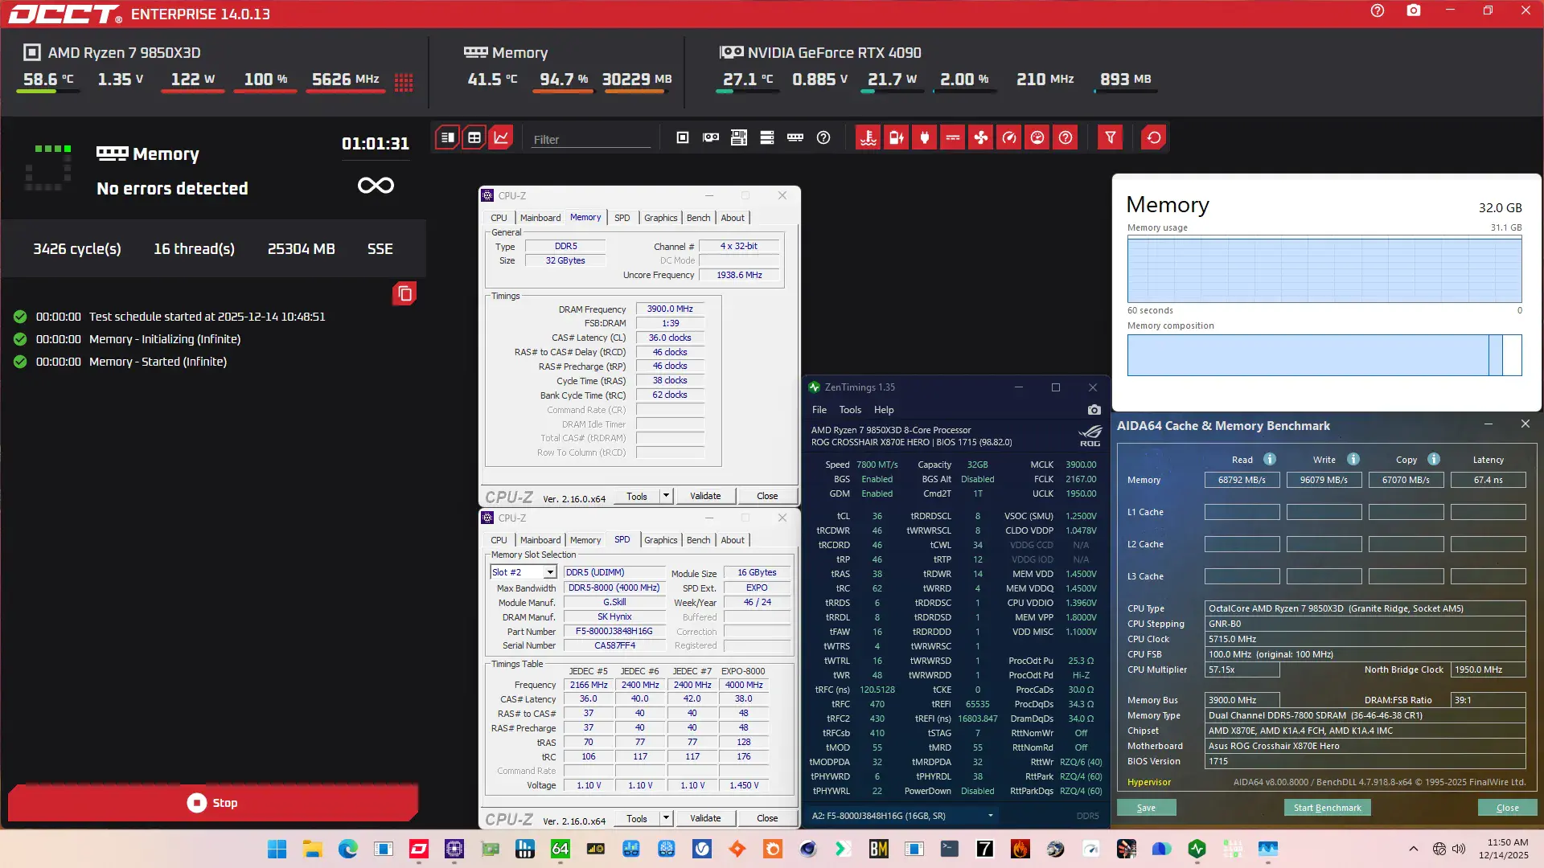Switch to table view layout icon

coord(474,137)
